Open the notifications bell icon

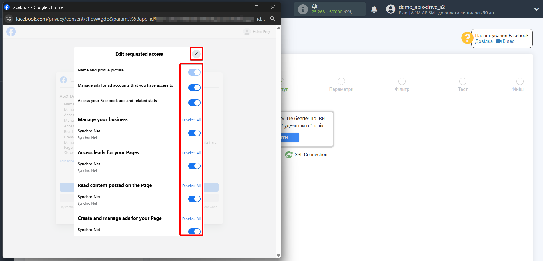(x=374, y=9)
